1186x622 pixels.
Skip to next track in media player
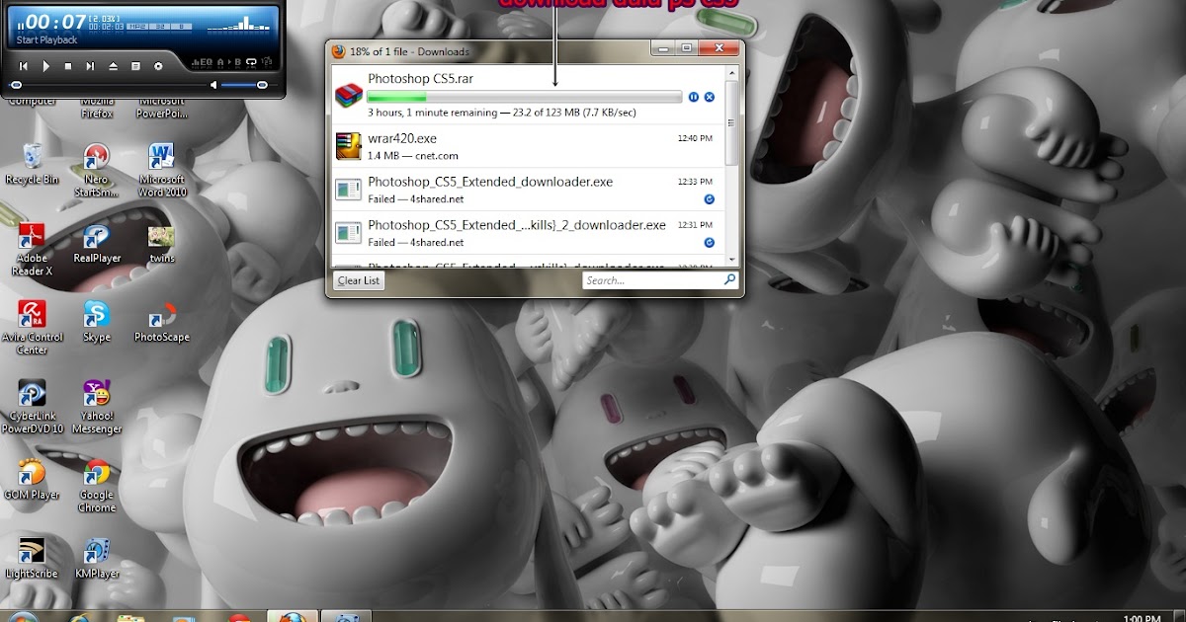tap(90, 66)
